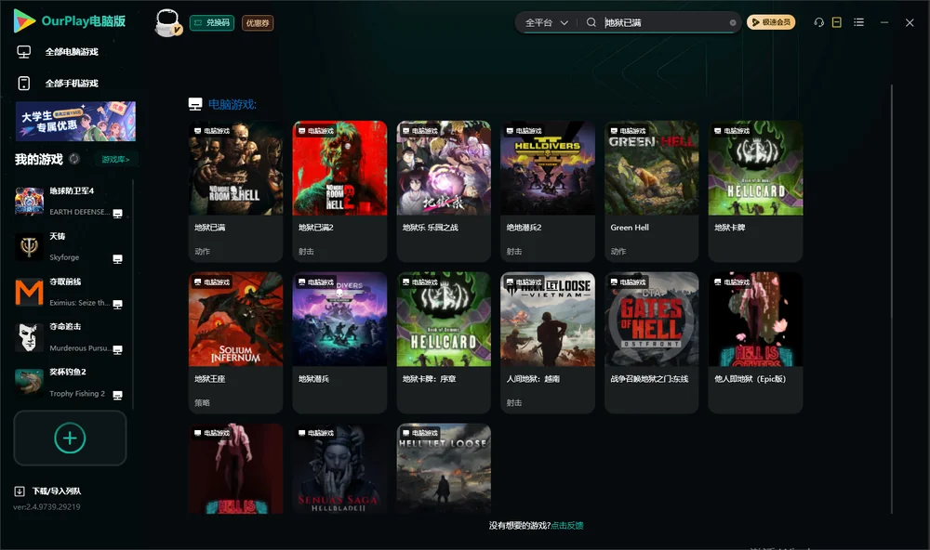Click the 点击反馈 feedback link
This screenshot has height=550, width=930.
tap(567, 525)
